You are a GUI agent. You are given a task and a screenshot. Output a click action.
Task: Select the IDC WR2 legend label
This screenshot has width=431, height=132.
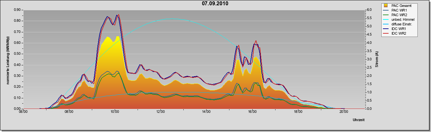click(399, 33)
